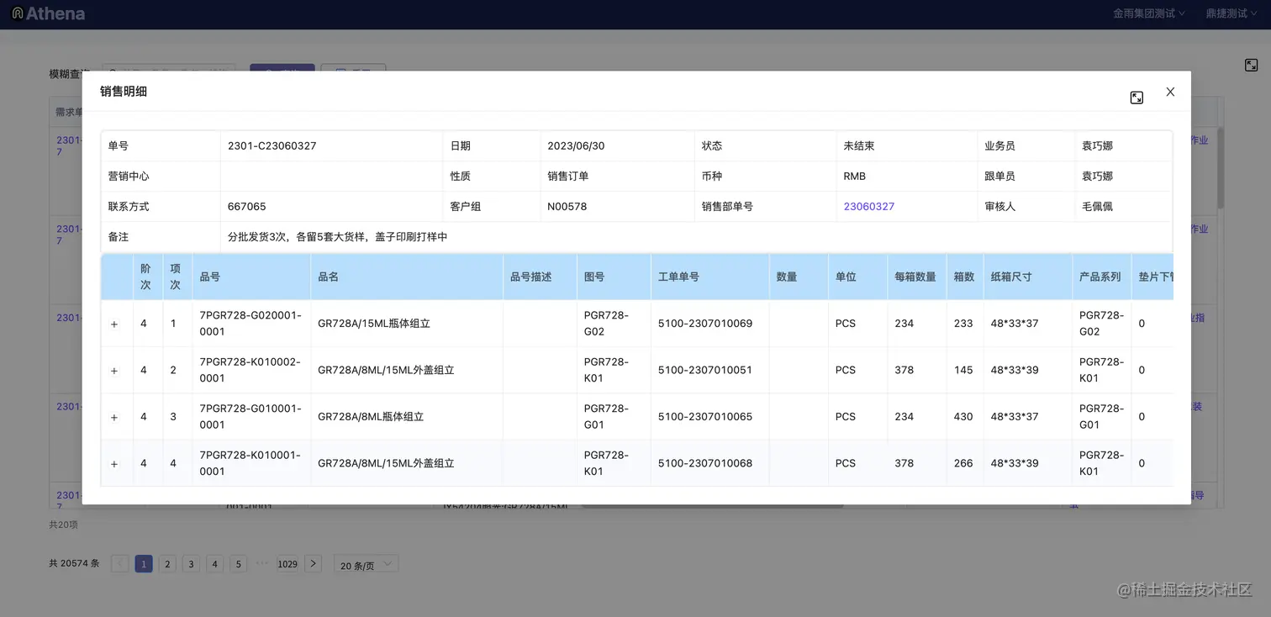1271x617 pixels.
Task: Jump to page 2 in the pagination
Action: point(167,564)
